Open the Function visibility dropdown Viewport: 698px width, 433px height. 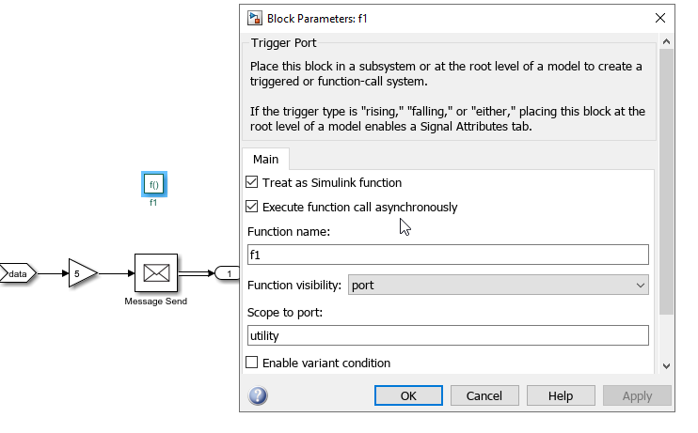[x=499, y=285]
